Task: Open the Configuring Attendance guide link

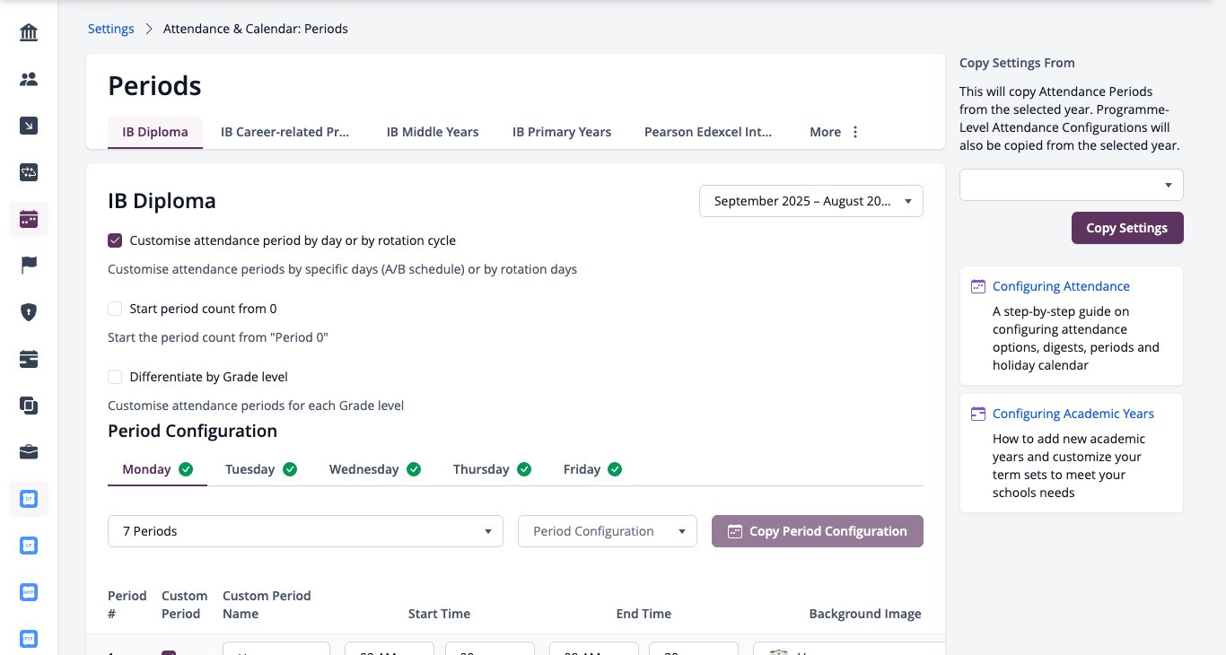Action: click(x=1061, y=286)
